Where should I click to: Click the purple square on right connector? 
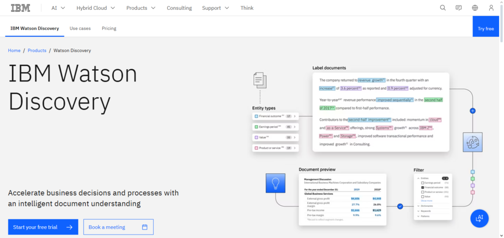click(x=472, y=185)
